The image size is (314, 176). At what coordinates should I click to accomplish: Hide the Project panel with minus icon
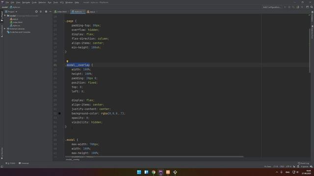(x=50, y=12)
